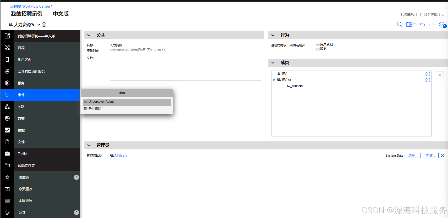Collapse the 成员 section
Screen dimensions: 448x218
pyautogui.click(x=273, y=63)
